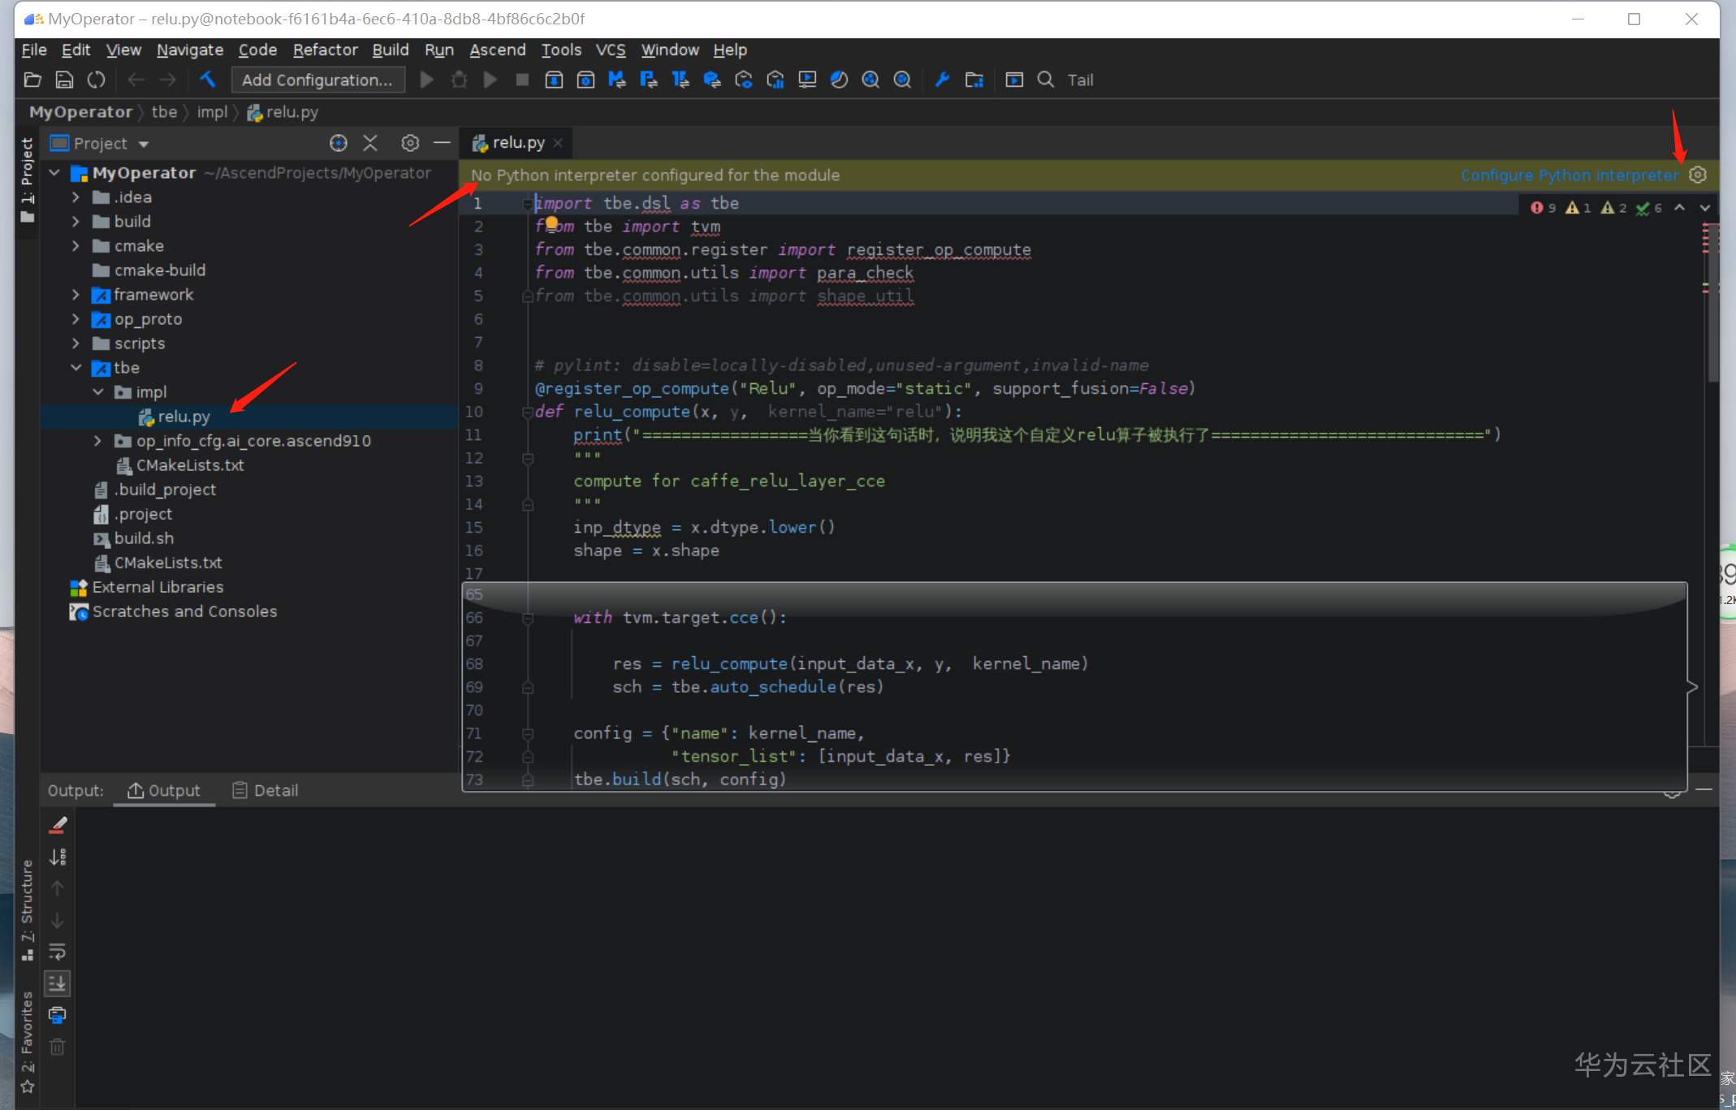Click the Search Everywhere magnifier icon
Image resolution: width=1736 pixels, height=1110 pixels.
pos(1046,80)
